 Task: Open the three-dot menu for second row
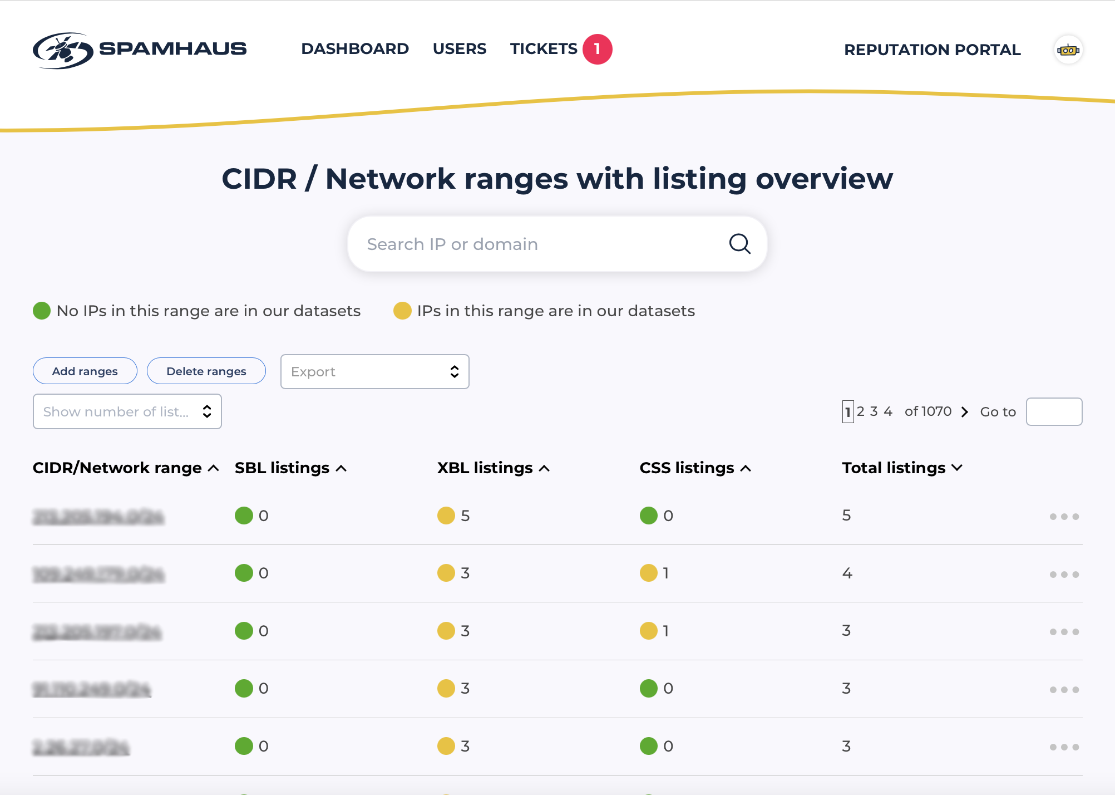[x=1064, y=575]
